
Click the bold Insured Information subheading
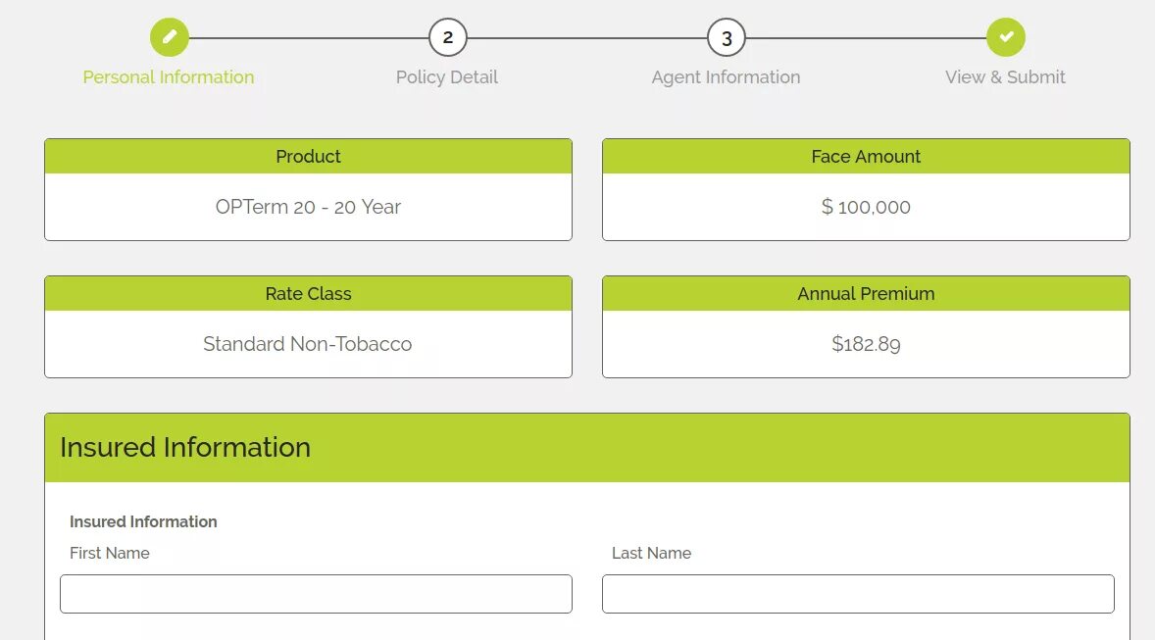143,521
